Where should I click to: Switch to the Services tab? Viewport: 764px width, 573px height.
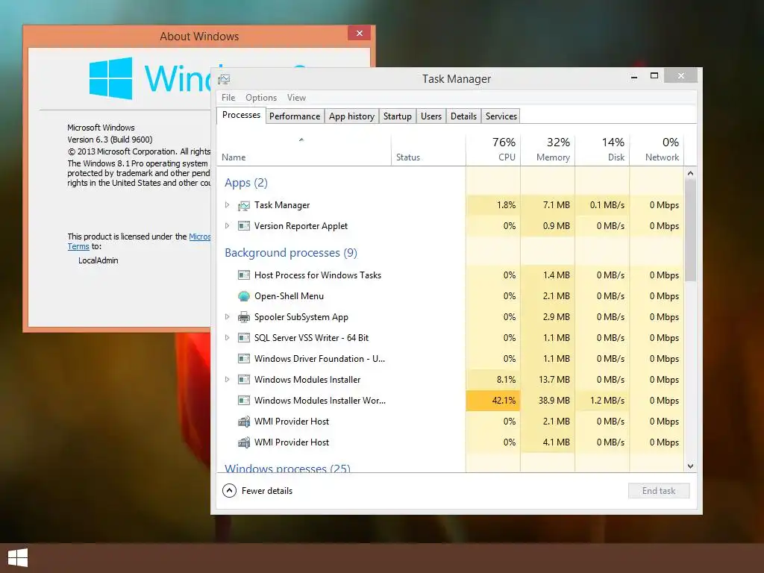501,116
